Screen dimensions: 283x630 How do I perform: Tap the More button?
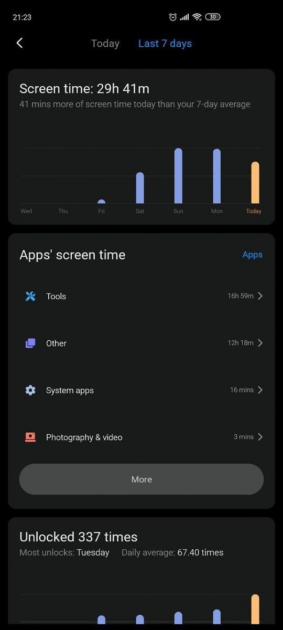click(x=141, y=479)
